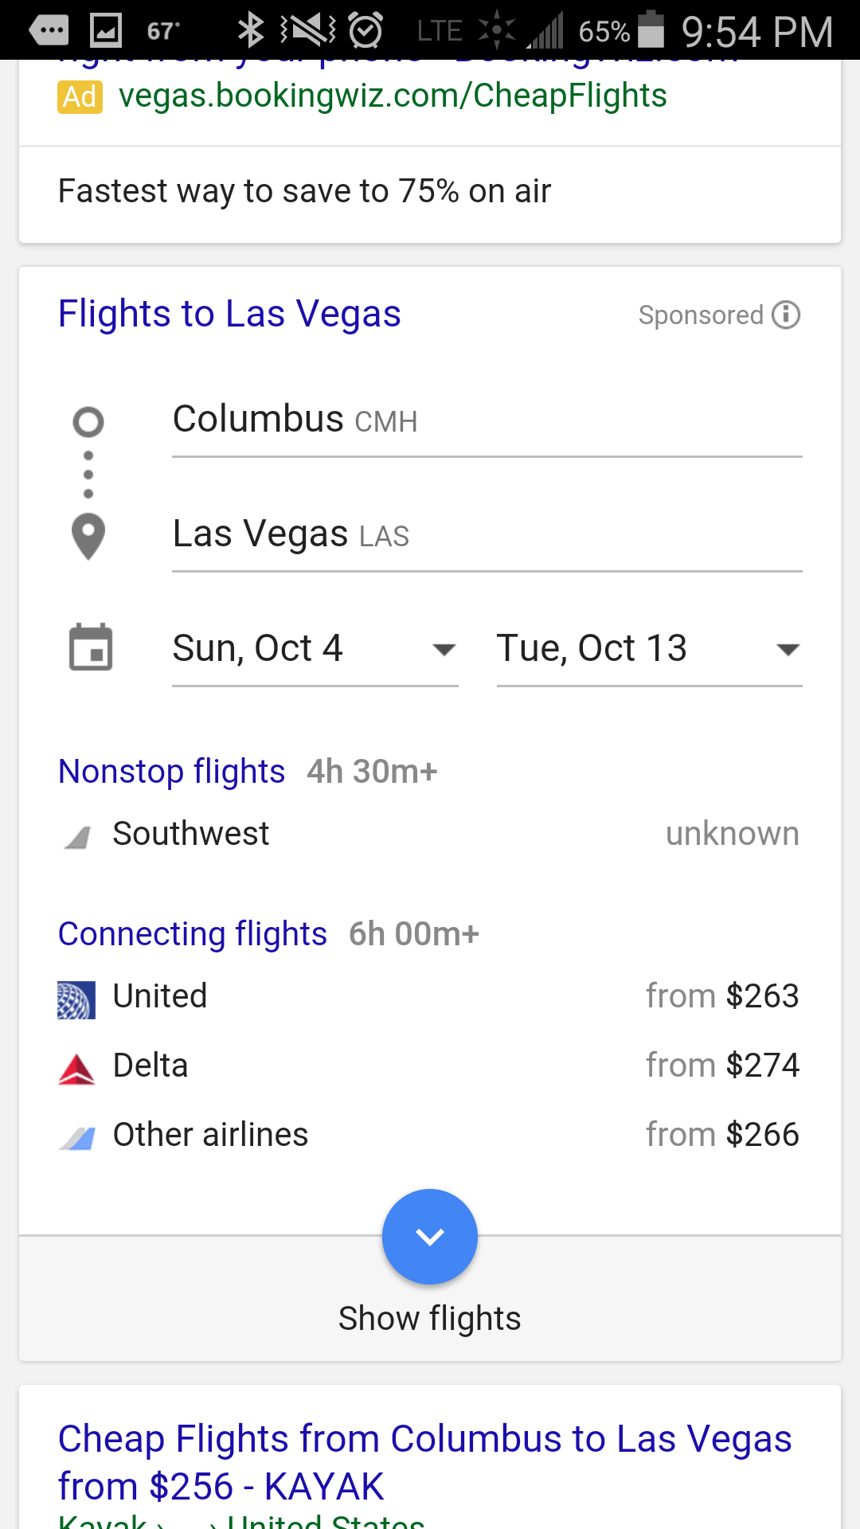Open return date dropdown Tue, Oct 13
The image size is (860, 1529).
pos(648,648)
